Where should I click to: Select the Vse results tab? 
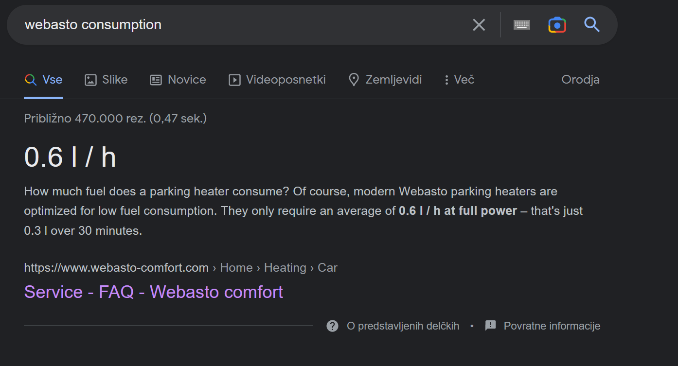(x=43, y=80)
